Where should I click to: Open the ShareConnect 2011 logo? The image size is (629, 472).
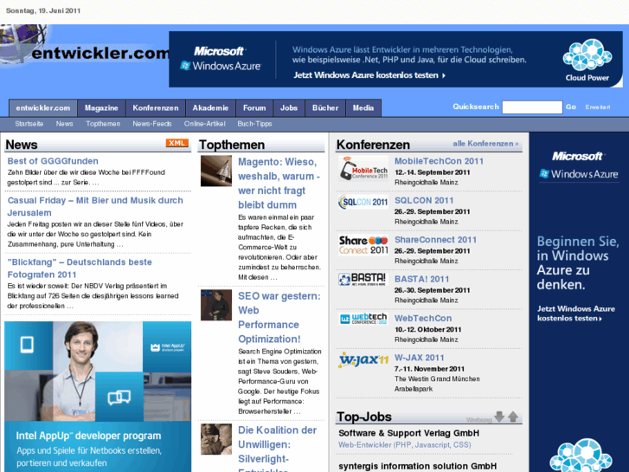[363, 245]
